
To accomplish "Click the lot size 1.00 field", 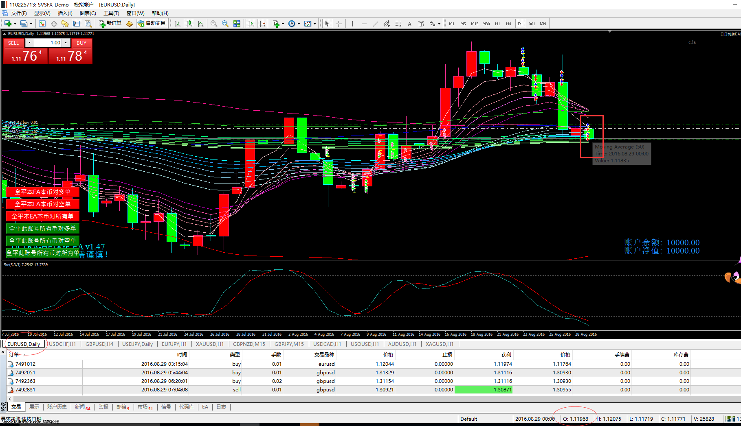I will [x=48, y=43].
